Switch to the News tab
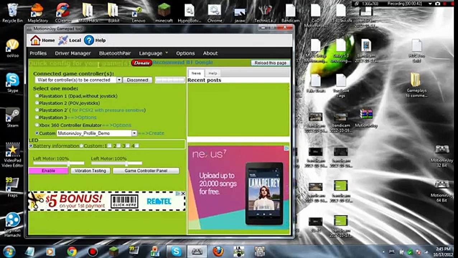Screen dimensions: 458x258 click(196, 73)
